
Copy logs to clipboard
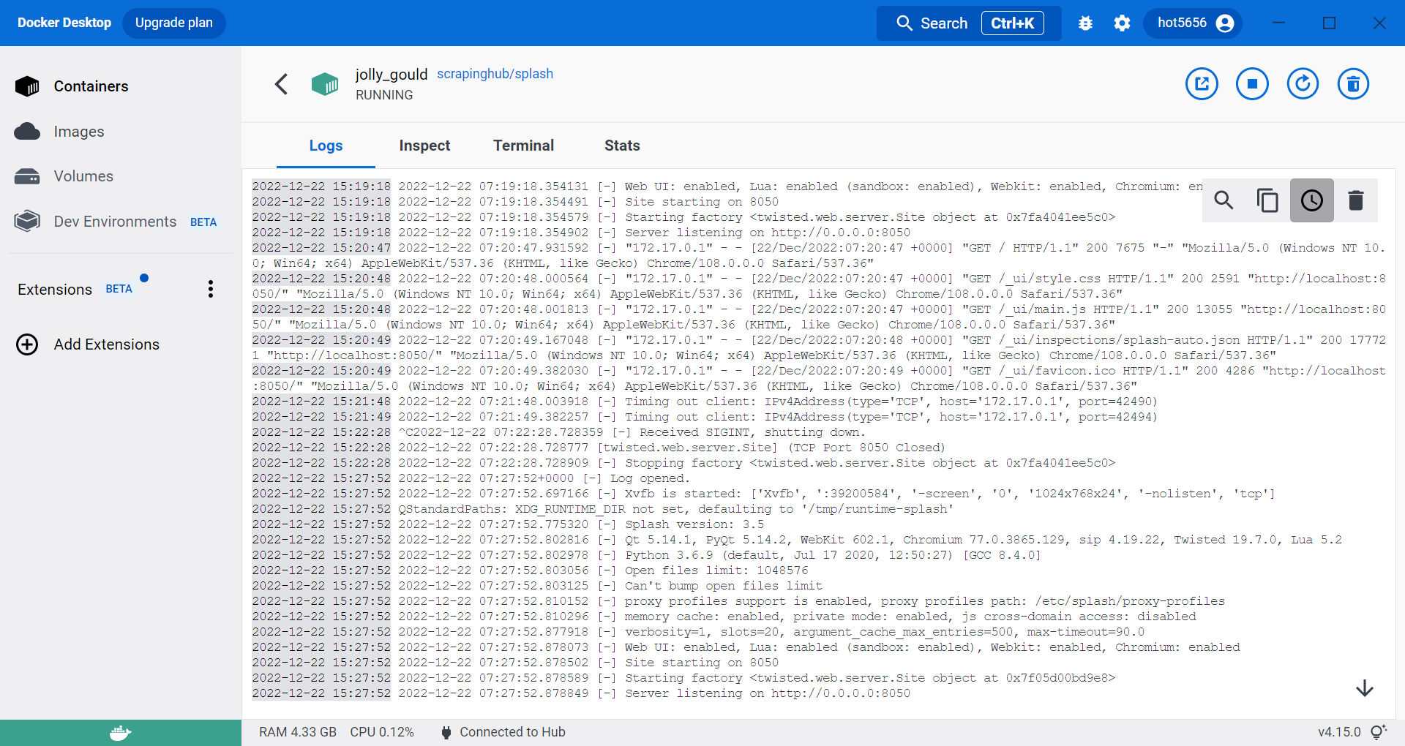pos(1267,200)
